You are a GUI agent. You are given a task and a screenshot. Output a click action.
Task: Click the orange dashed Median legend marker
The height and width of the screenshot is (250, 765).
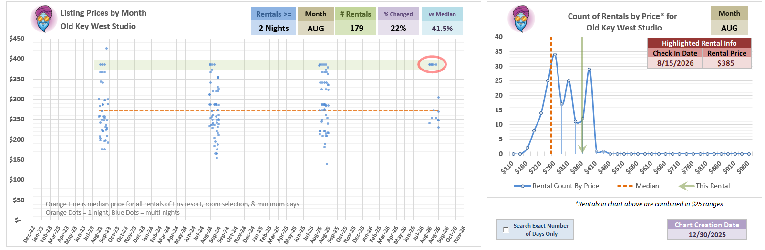tap(625, 186)
